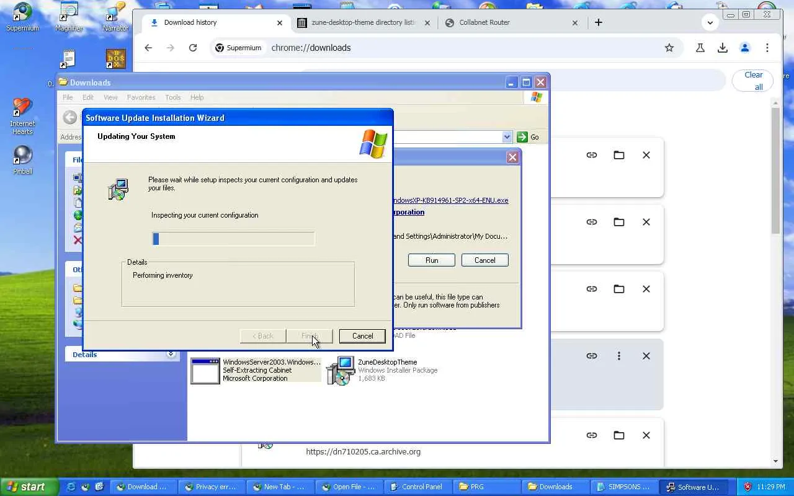
Task: Switch to the zune-desktop-theme directory listing tab
Action: point(364,23)
